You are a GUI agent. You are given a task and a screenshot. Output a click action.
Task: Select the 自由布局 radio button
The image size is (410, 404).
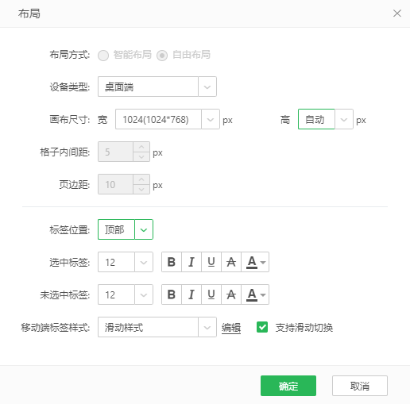(162, 56)
